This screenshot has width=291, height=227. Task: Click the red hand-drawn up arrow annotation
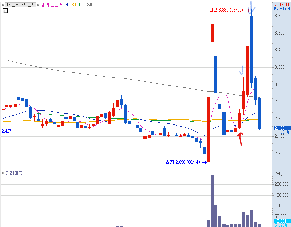[x=240, y=138]
